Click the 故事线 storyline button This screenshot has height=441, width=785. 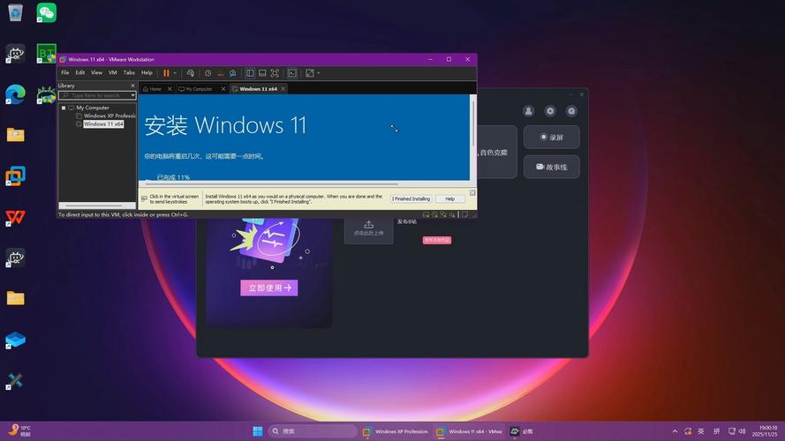tap(552, 167)
